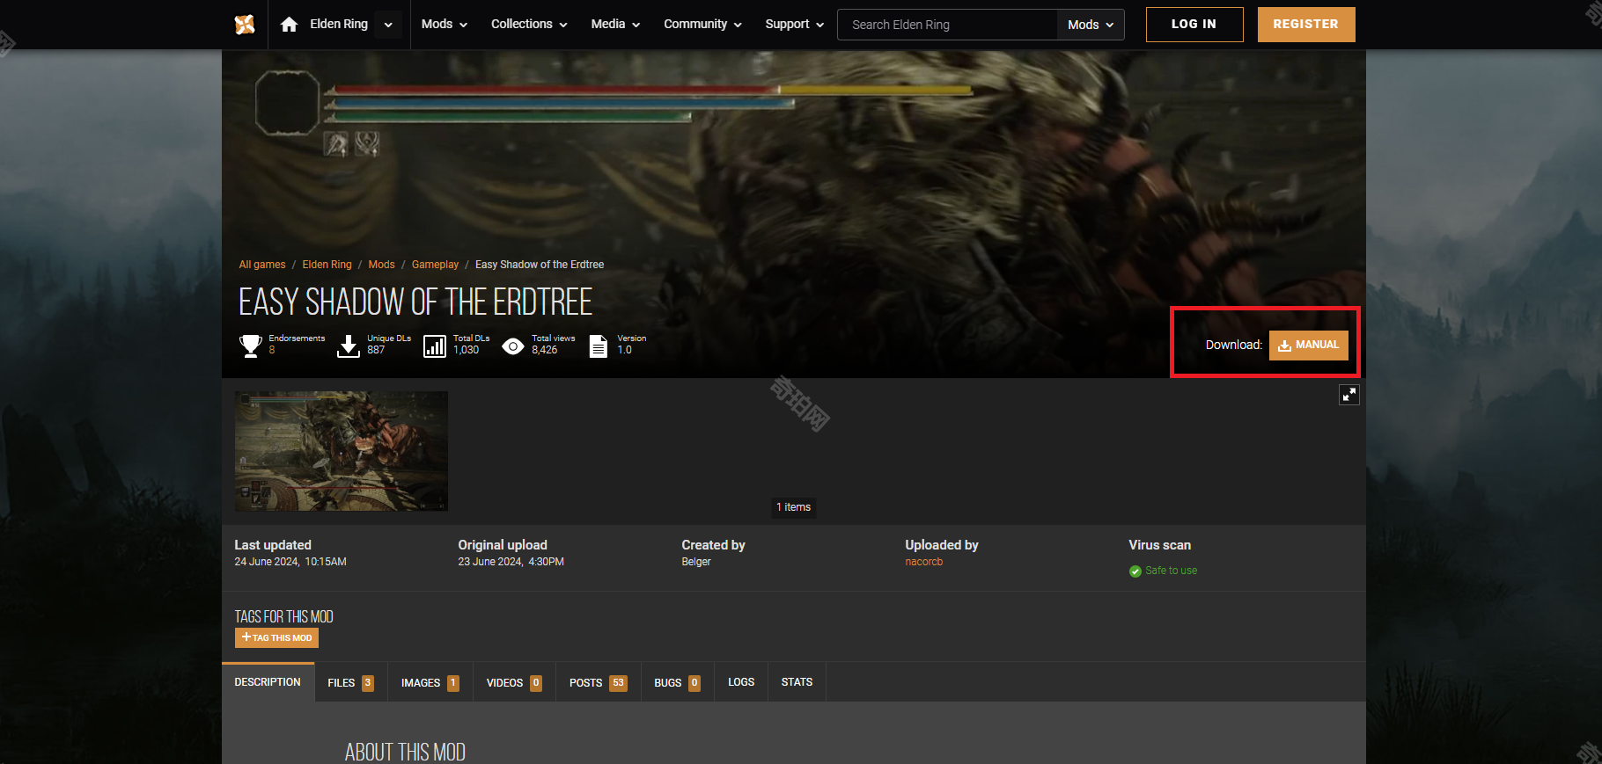1602x764 pixels.
Task: Click the 'Belger' creator name
Action: (x=696, y=562)
